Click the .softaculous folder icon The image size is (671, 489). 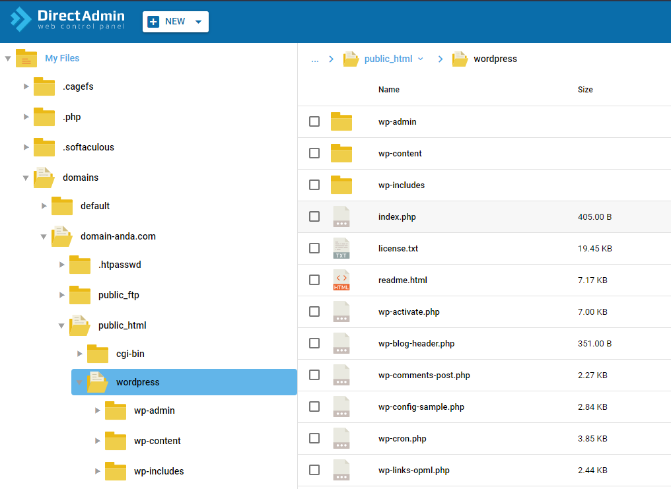44,147
